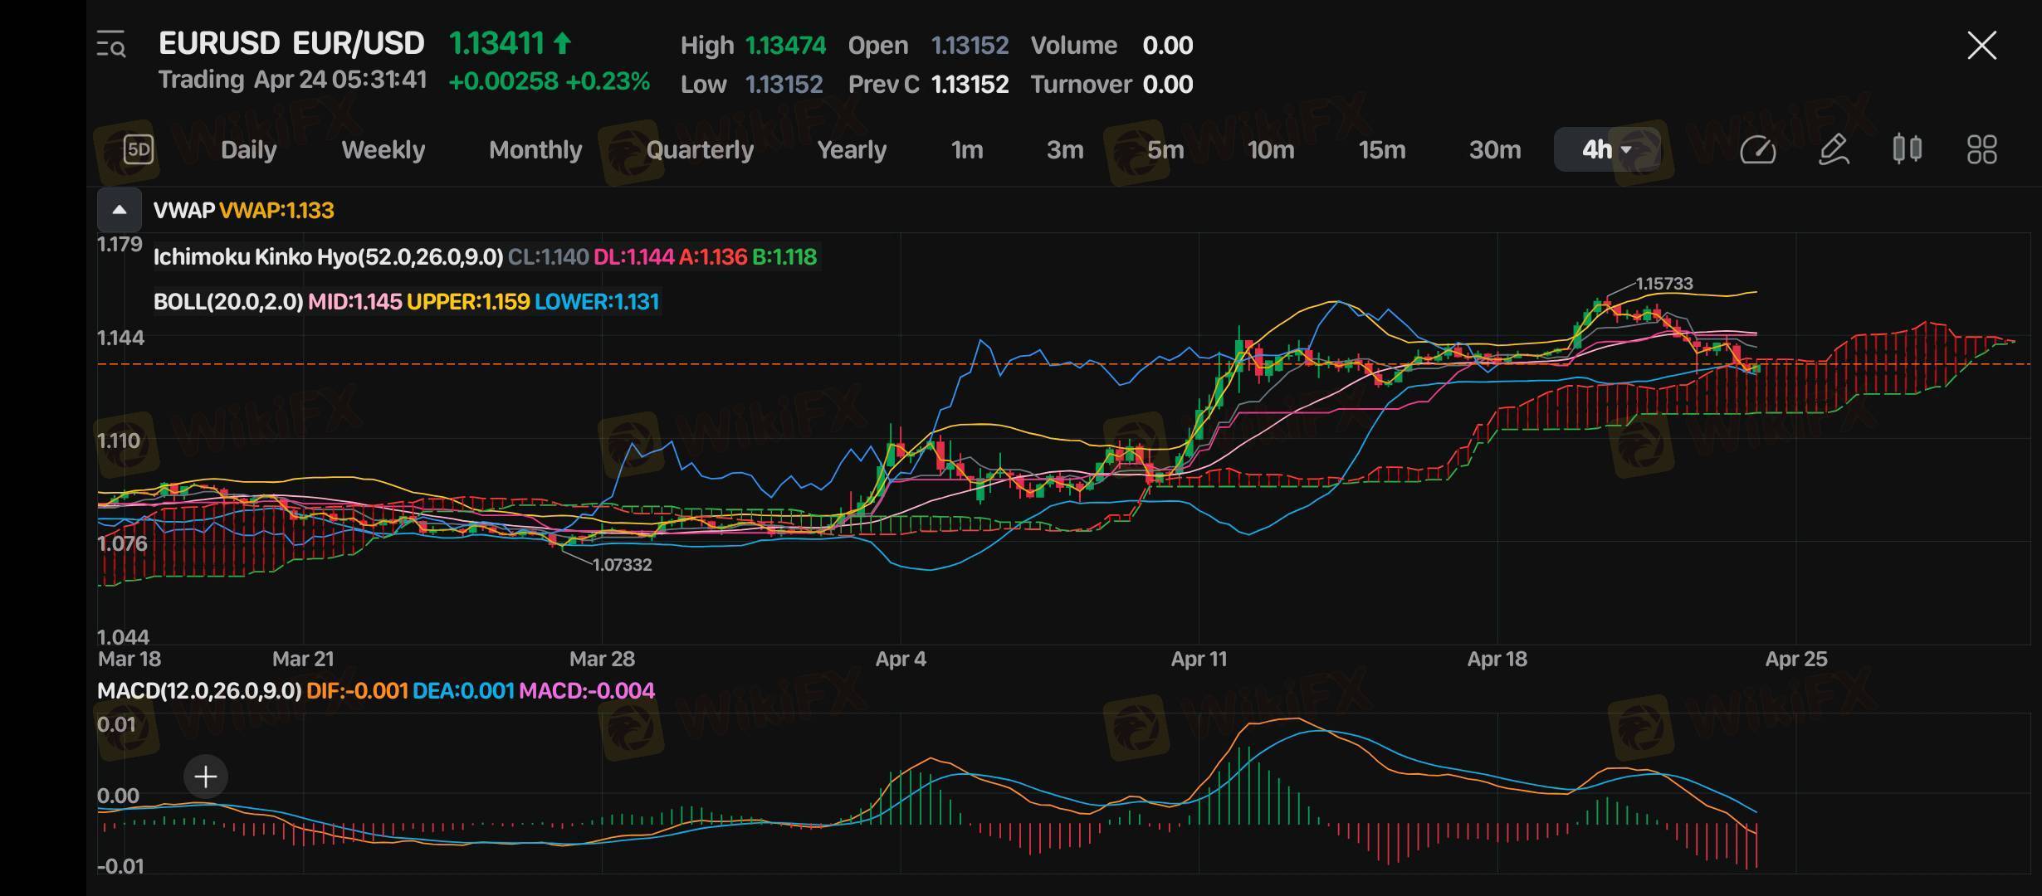Close the chart with X icon
The image size is (2042, 896).
point(1981,46)
